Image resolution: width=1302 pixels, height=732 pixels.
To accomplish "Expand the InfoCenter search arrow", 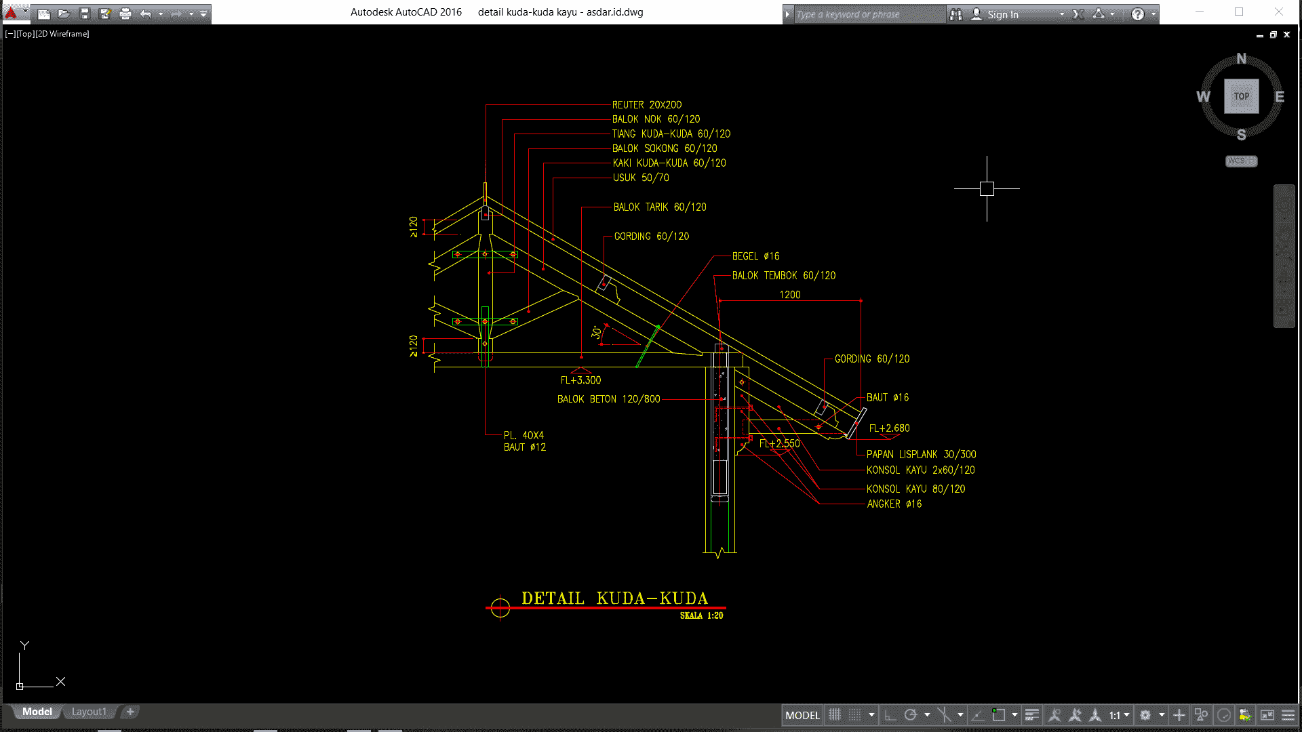I will tap(787, 14).
